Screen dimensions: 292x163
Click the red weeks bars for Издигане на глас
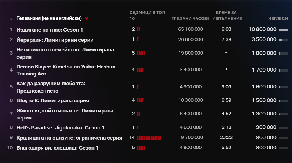138,29
